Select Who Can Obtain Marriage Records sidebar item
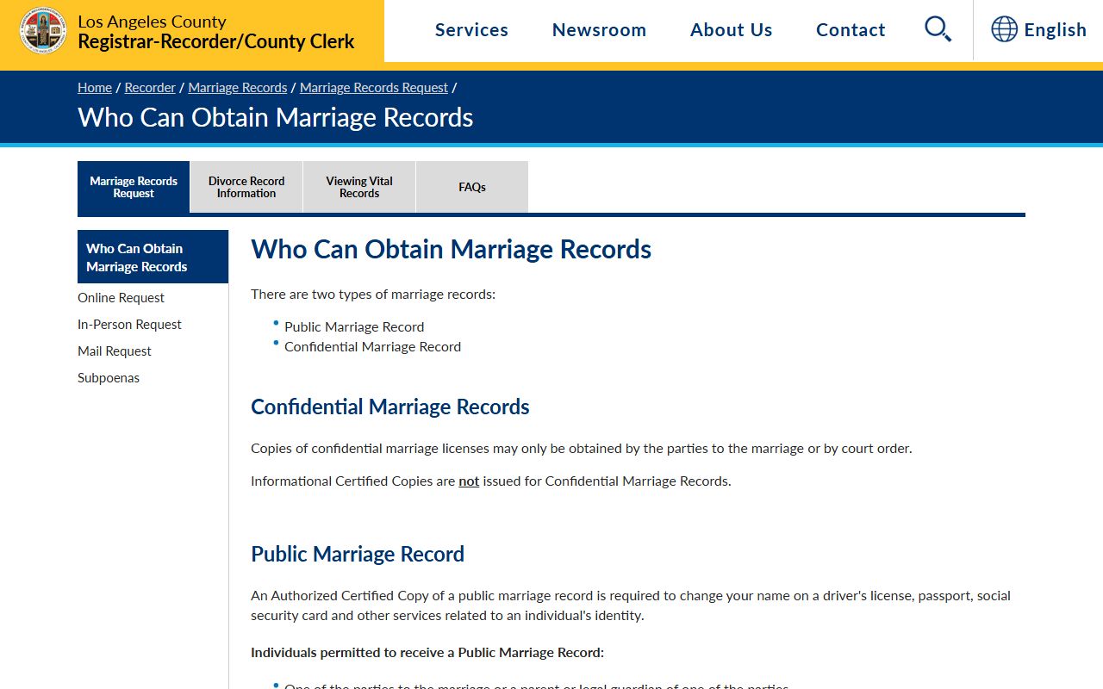The height and width of the screenshot is (689, 1103). [153, 257]
